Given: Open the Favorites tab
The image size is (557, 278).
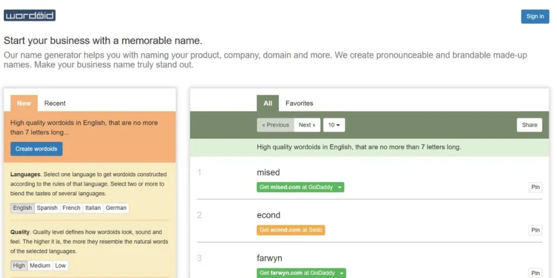Looking at the screenshot, I should (x=299, y=103).
